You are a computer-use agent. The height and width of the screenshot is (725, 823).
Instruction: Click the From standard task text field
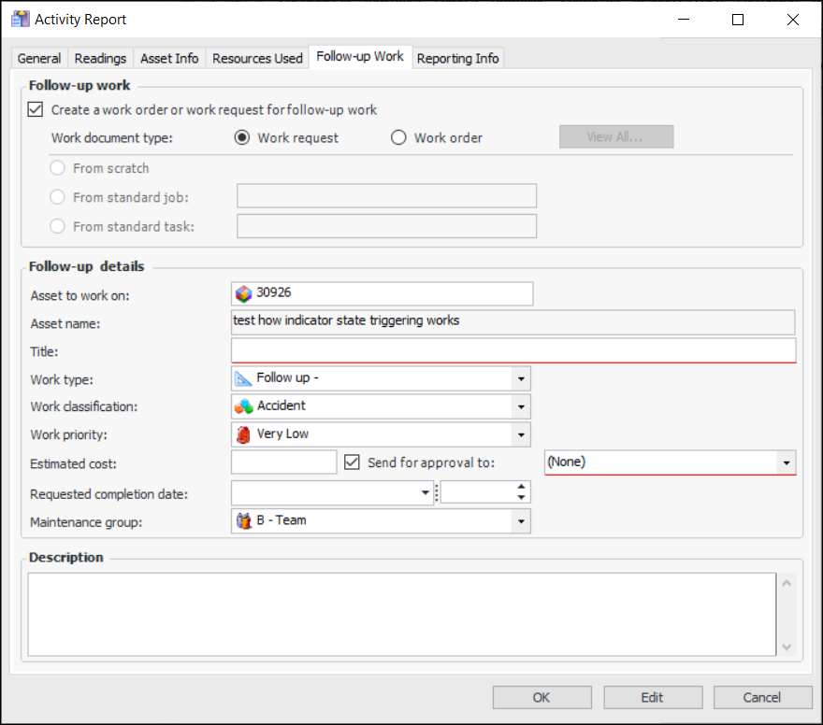point(387,226)
